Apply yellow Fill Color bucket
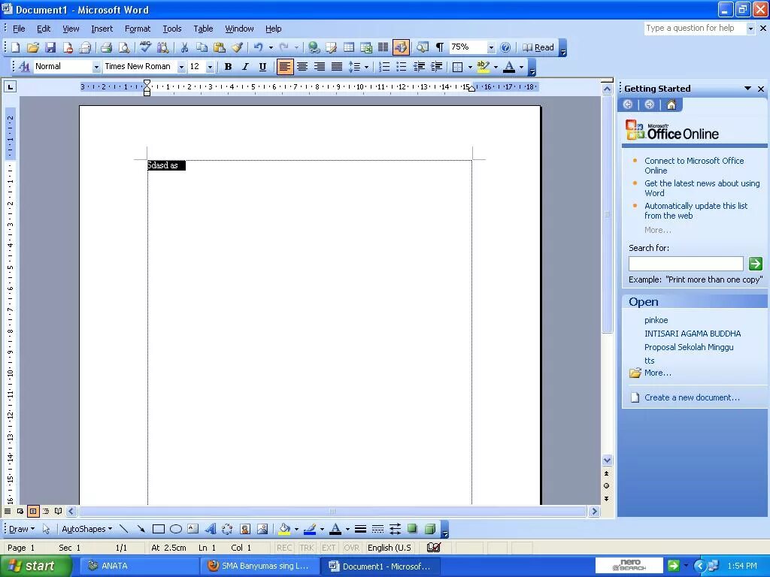 pos(284,529)
